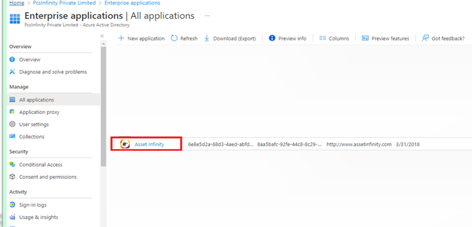Select All applications in Manage section
The image size is (472, 227).
(x=53, y=100)
